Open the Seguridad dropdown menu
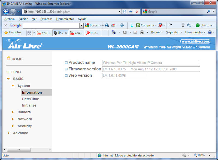218x160 pixels. click(174, 32)
